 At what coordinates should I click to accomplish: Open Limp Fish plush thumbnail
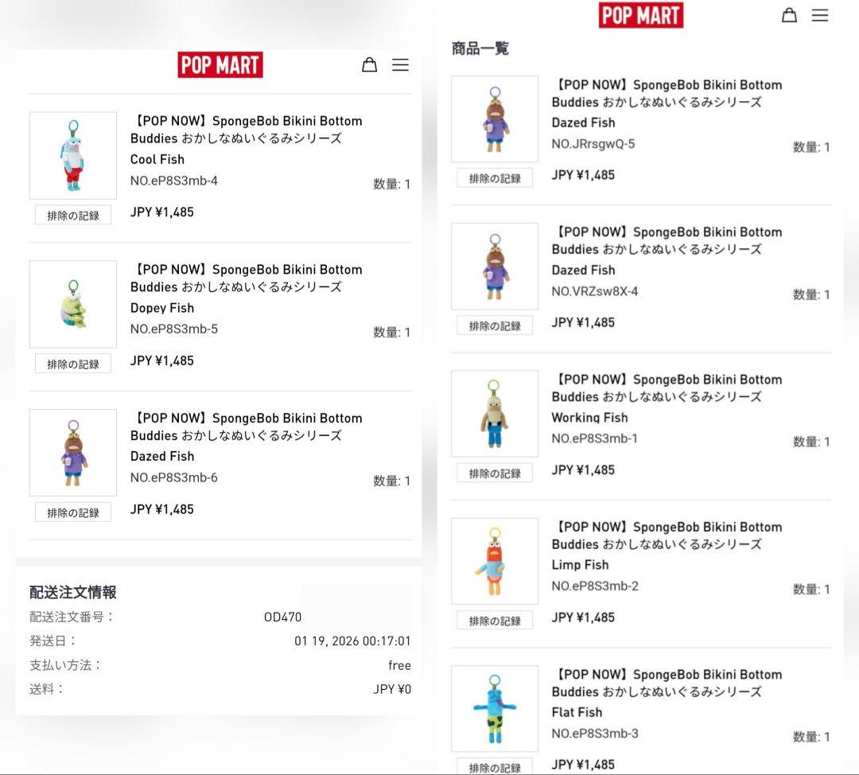pos(495,561)
